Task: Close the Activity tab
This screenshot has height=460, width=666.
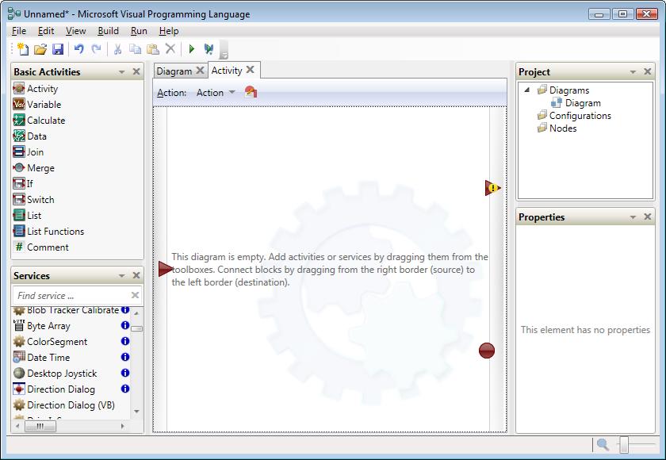Action: click(251, 70)
